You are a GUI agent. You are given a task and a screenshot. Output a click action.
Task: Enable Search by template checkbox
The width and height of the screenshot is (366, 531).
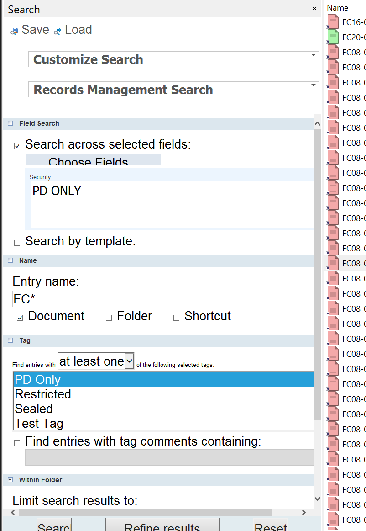pyautogui.click(x=17, y=243)
